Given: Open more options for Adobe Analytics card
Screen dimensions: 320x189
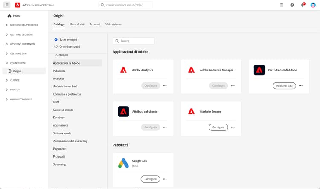Looking at the screenshot, I should (165, 86).
